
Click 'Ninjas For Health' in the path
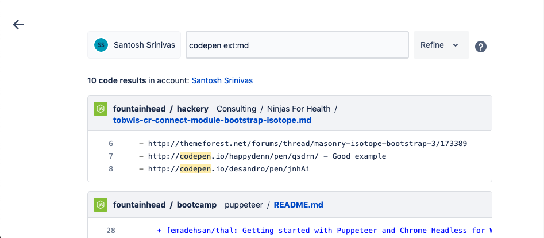[299, 109]
